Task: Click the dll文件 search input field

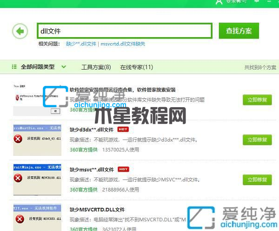Action: [x=125, y=31]
